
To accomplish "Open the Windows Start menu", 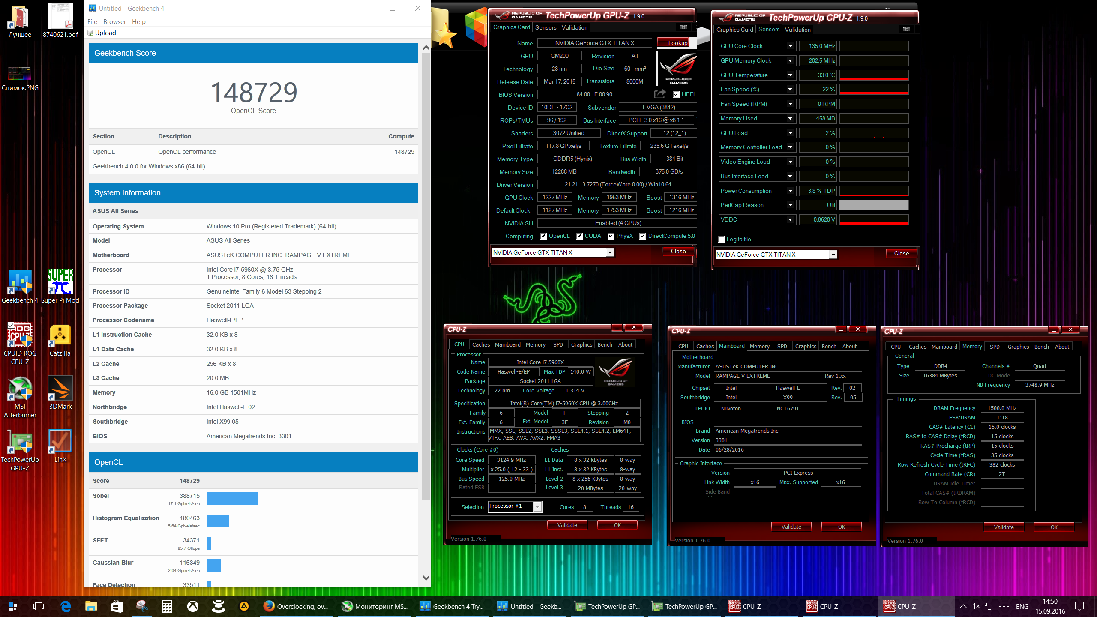I will click(x=13, y=606).
